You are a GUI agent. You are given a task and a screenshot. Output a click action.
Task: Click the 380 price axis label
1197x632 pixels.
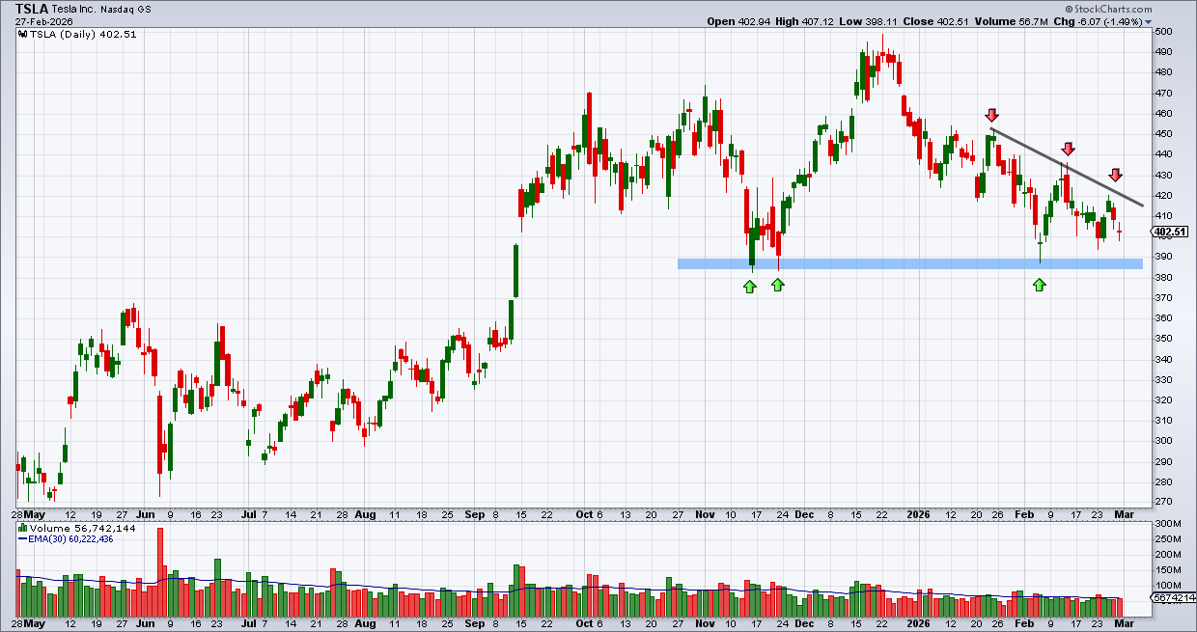(x=1164, y=277)
